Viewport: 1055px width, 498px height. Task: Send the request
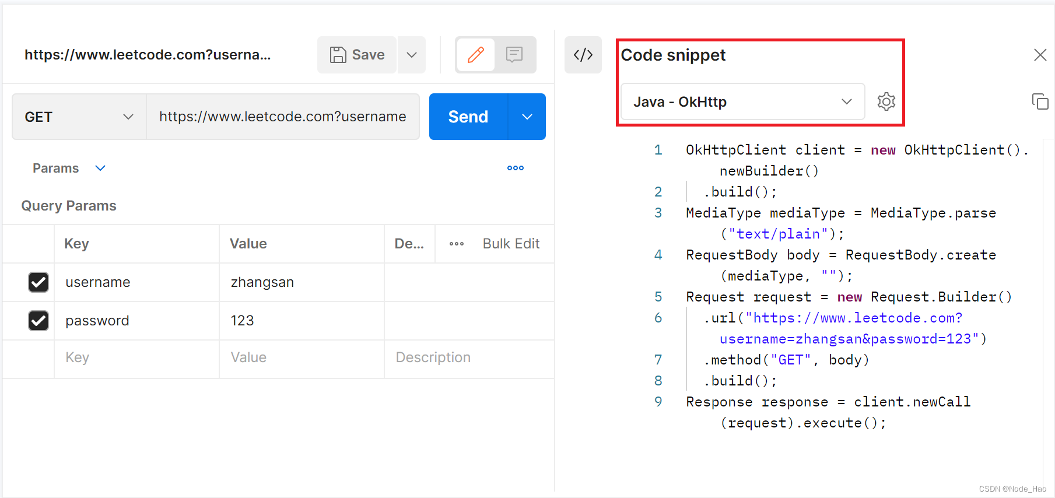[x=468, y=117]
